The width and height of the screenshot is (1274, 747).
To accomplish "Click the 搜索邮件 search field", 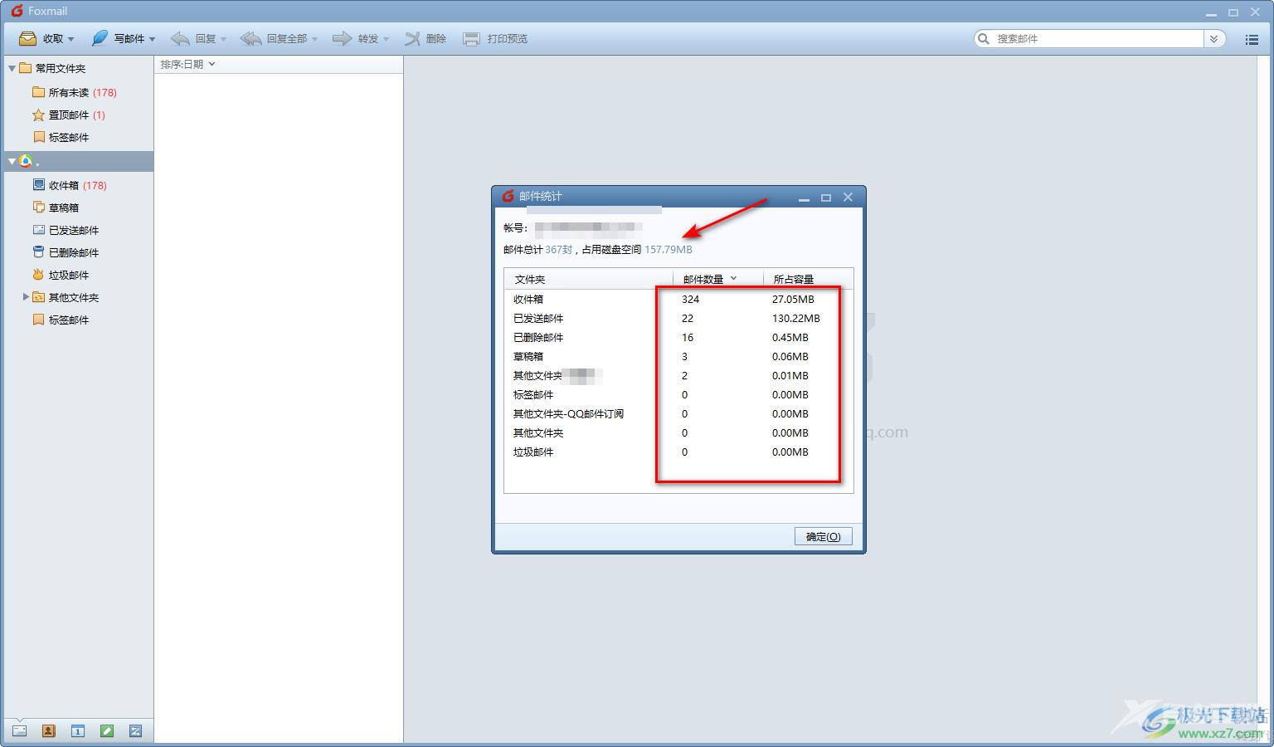I will click(x=1097, y=38).
